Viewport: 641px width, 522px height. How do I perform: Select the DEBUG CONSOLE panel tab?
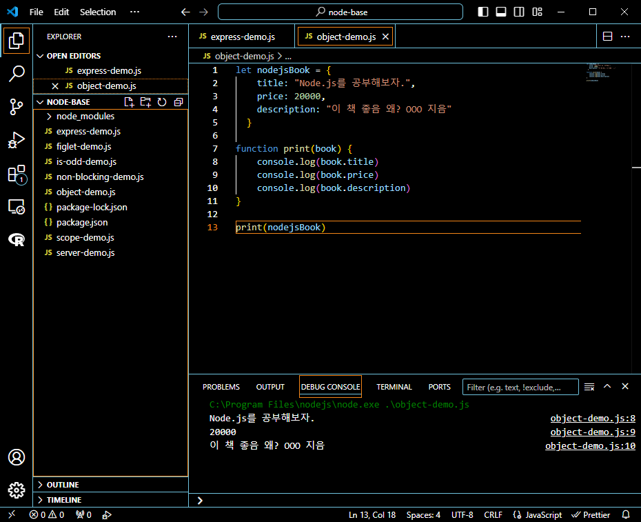331,387
